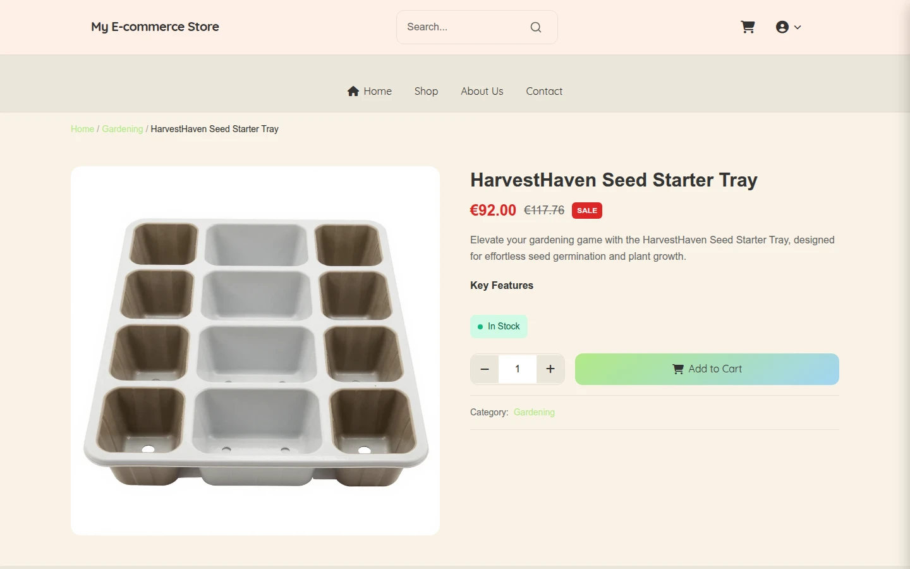
Task: Decrease quantity with the minus button
Action: (x=485, y=369)
